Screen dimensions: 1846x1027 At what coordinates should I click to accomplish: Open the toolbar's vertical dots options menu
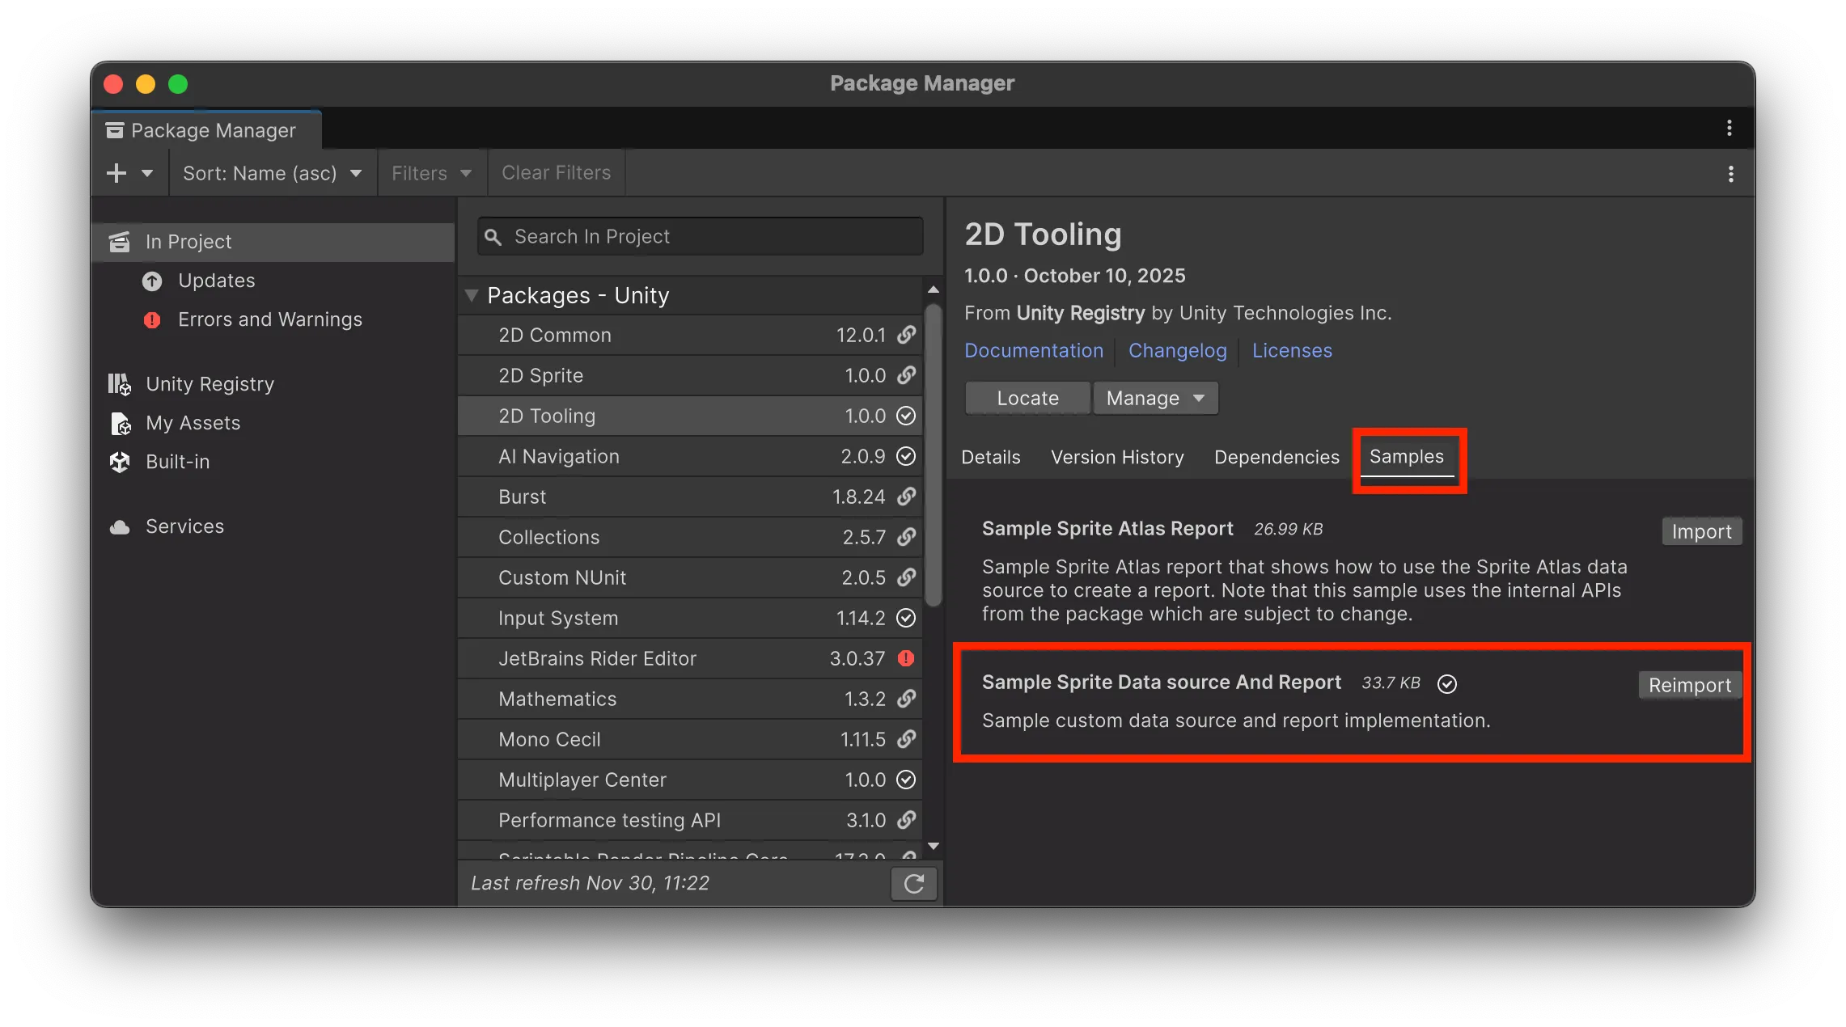[1730, 174]
